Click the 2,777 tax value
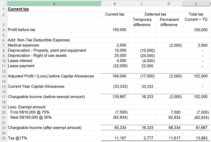The image size is (211, 142). [x=148, y=138]
